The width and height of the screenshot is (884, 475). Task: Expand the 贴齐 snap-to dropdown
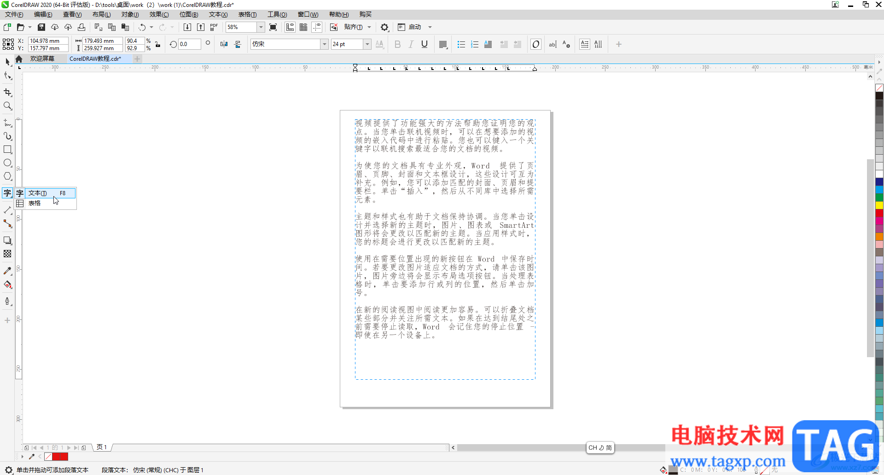369,27
